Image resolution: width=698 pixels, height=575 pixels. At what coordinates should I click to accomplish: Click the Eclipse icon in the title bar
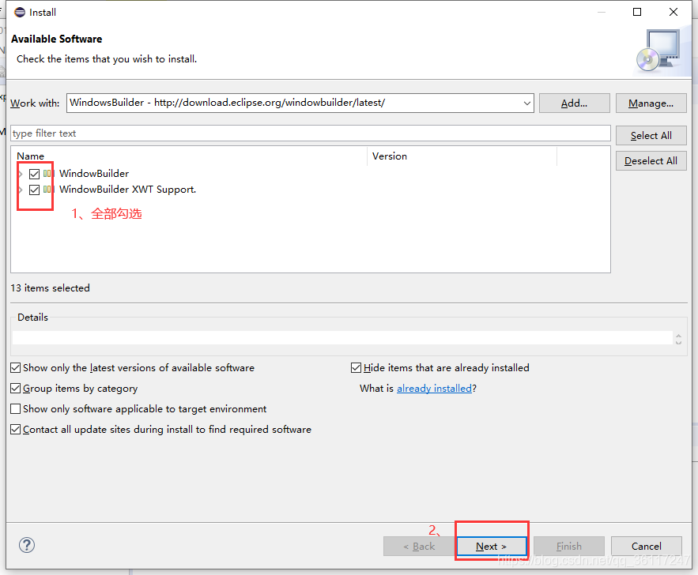pyautogui.click(x=20, y=12)
